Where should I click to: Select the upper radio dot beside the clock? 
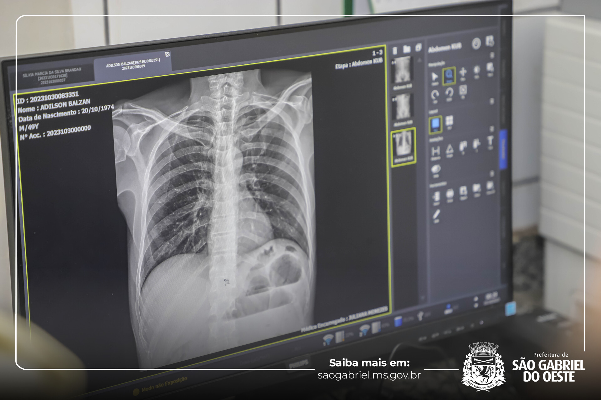coord(476,298)
